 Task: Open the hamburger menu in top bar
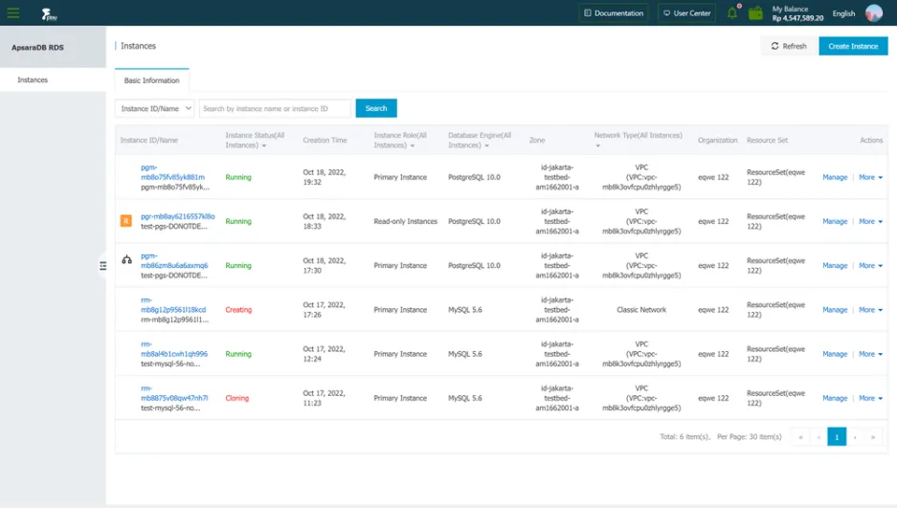click(13, 13)
